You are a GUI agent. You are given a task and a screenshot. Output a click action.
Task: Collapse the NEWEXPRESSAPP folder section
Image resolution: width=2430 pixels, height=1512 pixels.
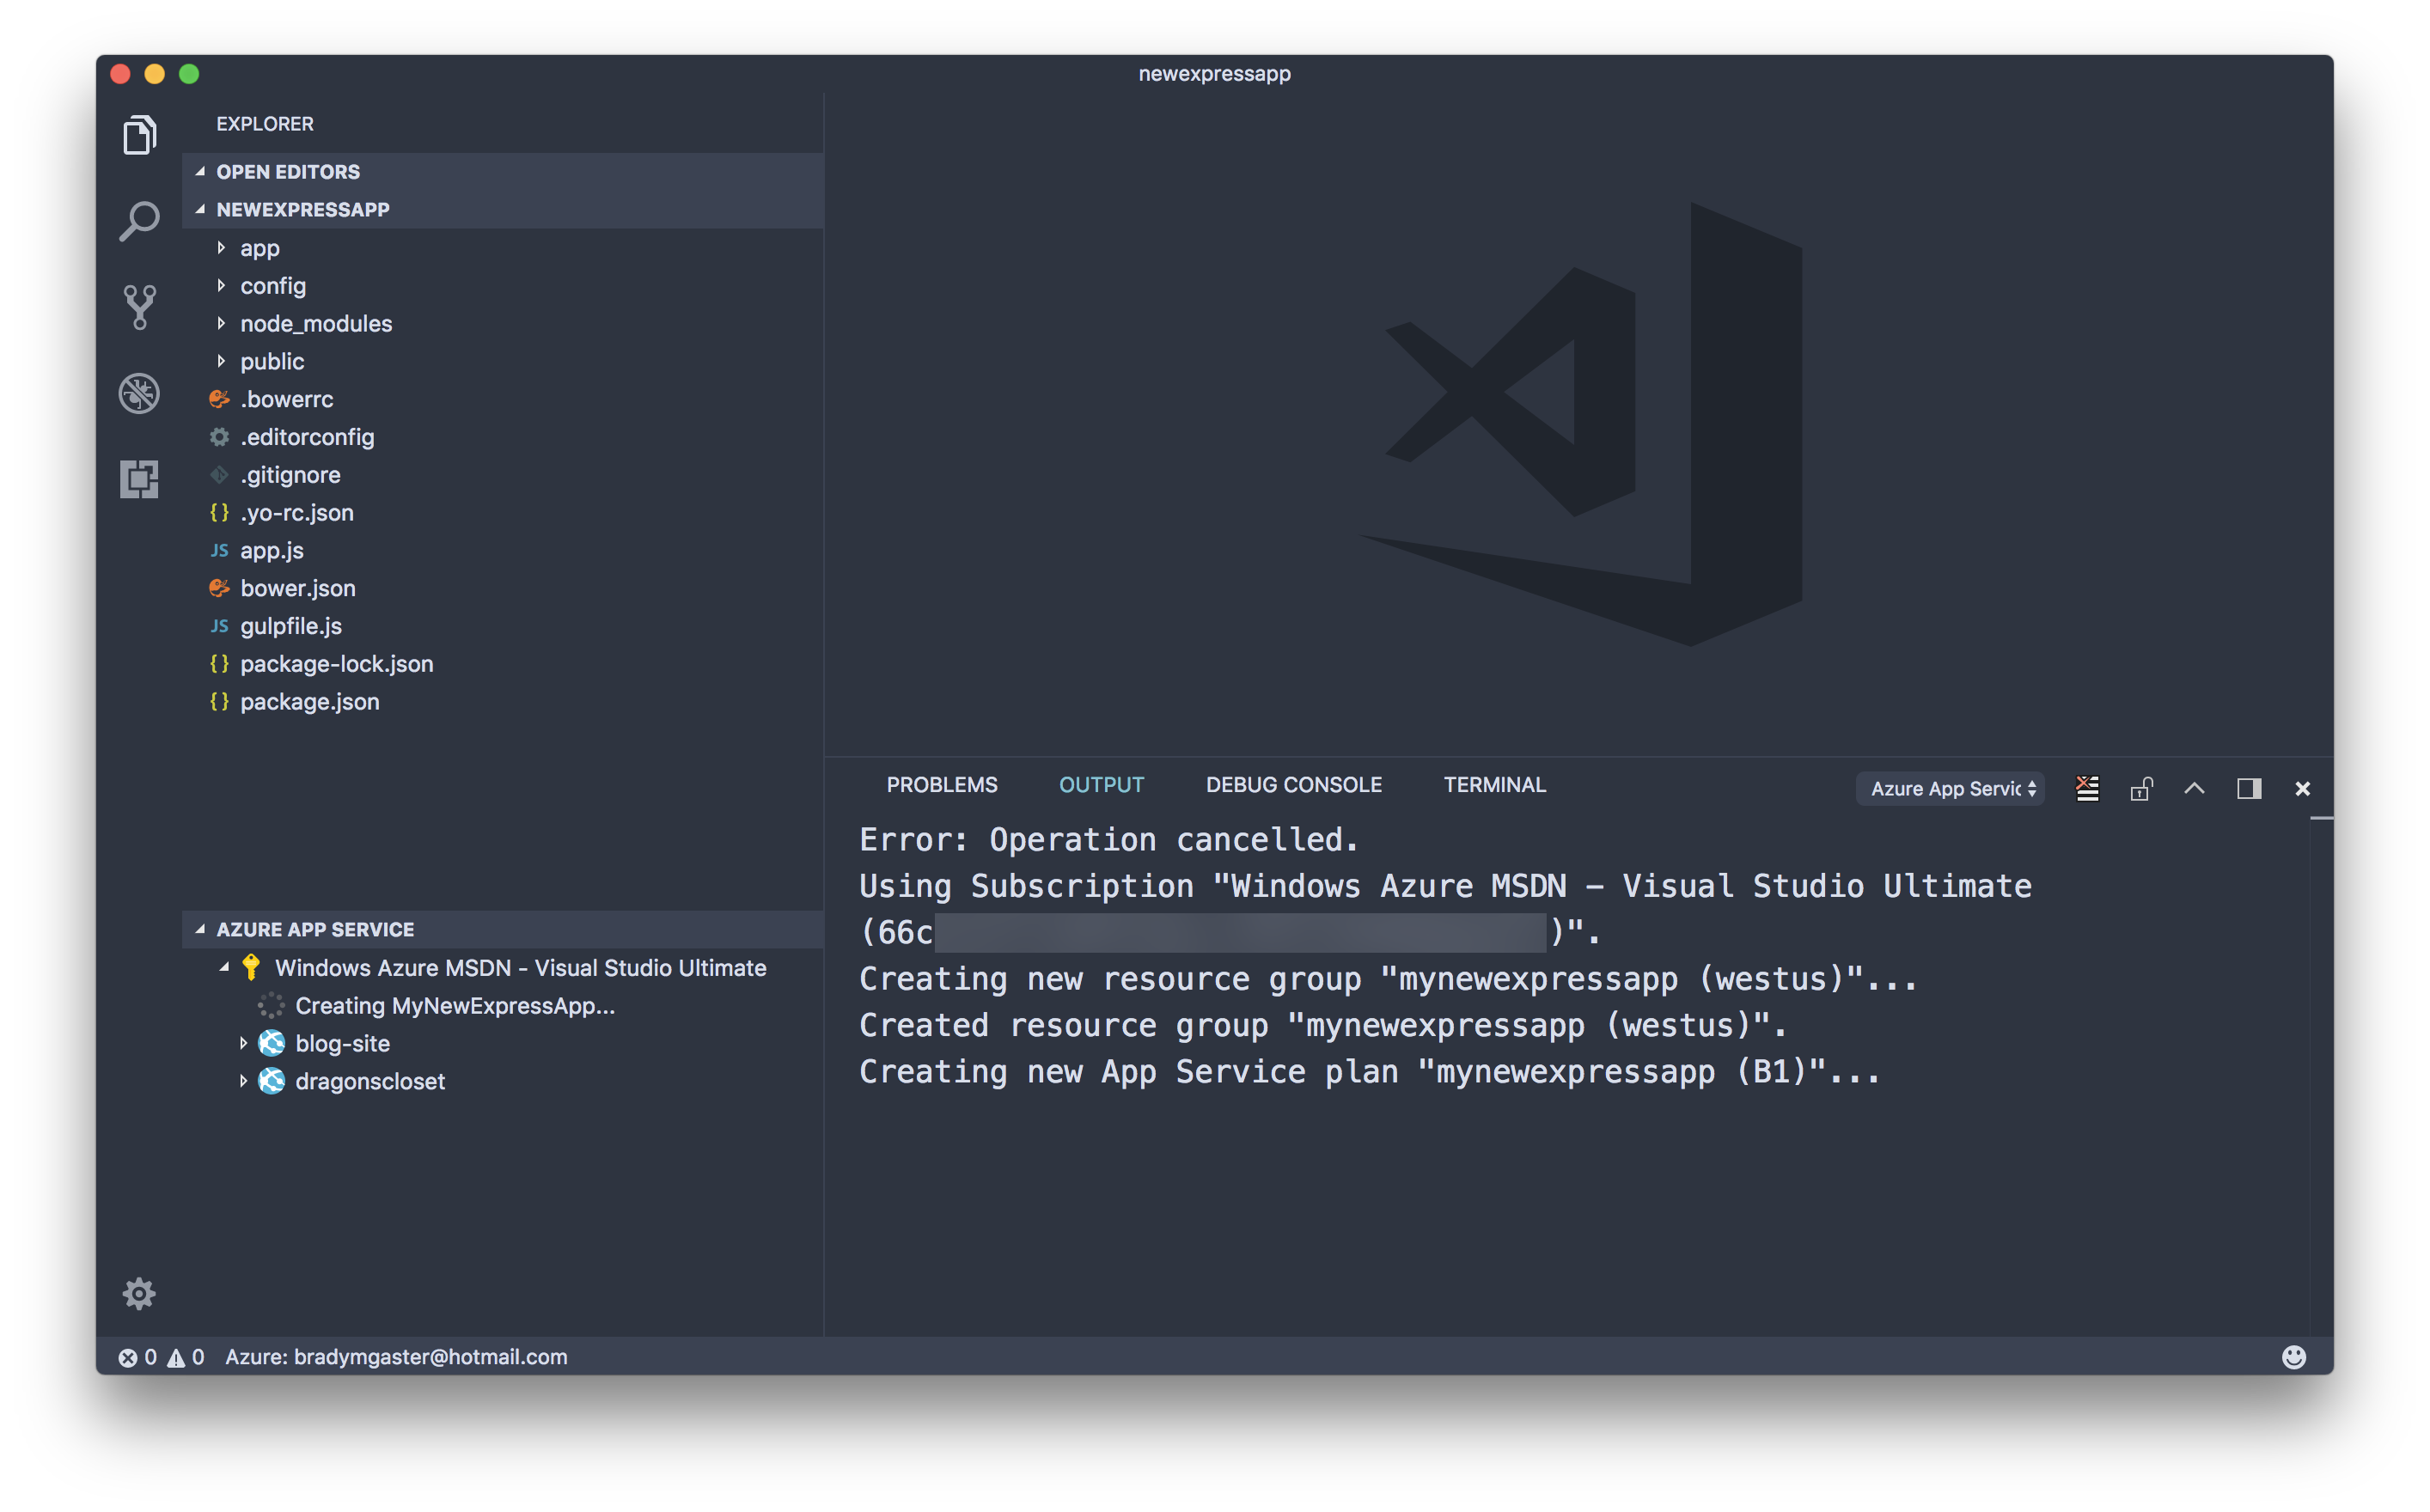(200, 209)
